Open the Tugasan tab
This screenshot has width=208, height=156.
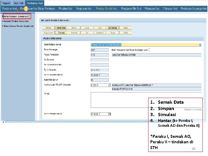coord(6,3)
